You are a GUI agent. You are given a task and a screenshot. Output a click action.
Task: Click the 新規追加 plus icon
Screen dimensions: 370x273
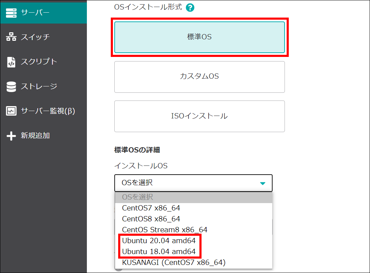coord(11,136)
